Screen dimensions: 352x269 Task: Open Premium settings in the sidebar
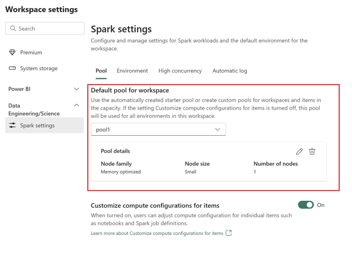(x=31, y=53)
